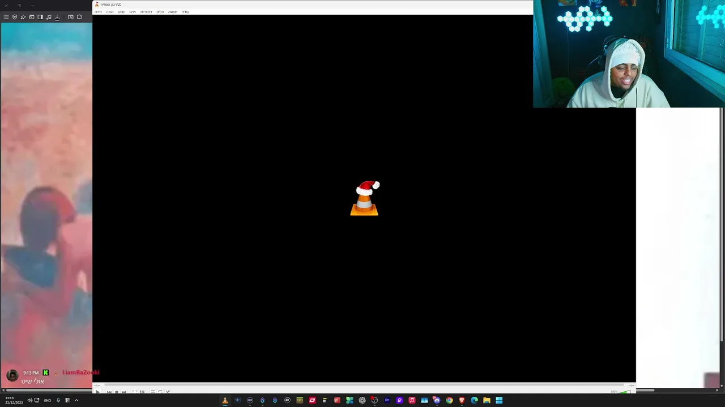
Task: Click the microphone tray icon
Action: (58, 400)
